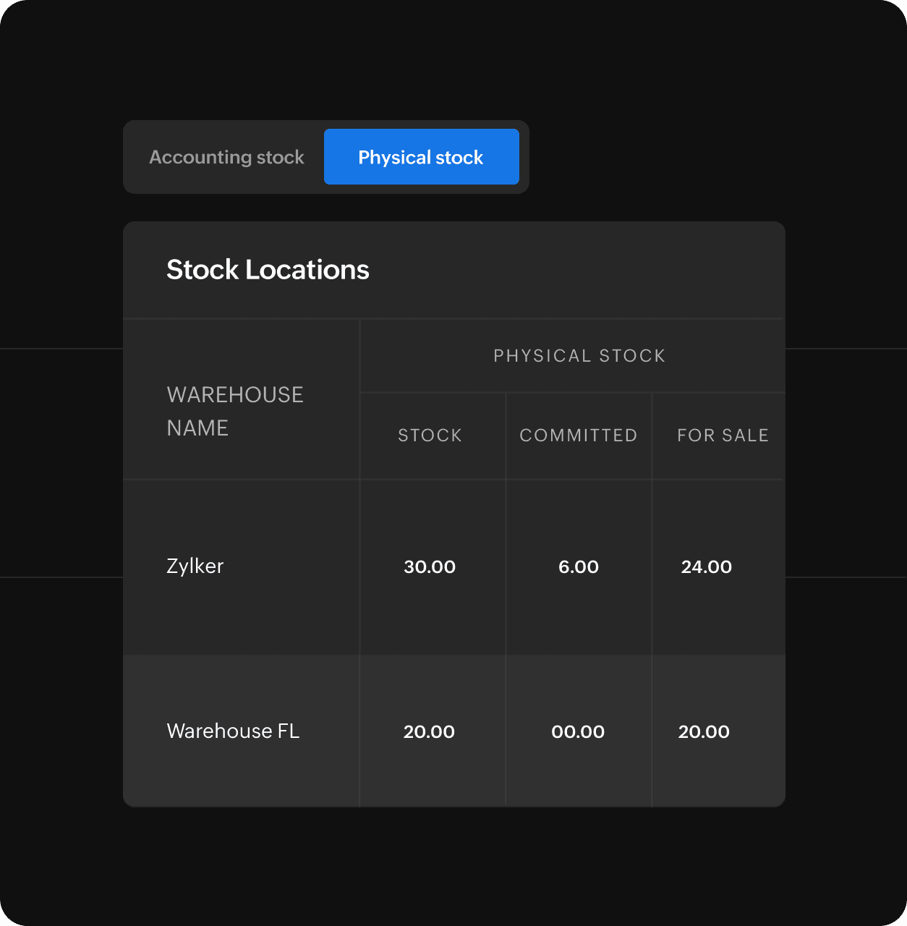Click the Committed column header
The height and width of the screenshot is (926, 907).
pyautogui.click(x=578, y=436)
